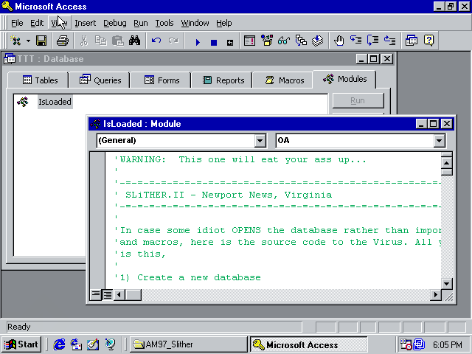Screen dimensions: 472x354
Task: Toggle a breakpoint with the hand icon
Action: (339, 41)
